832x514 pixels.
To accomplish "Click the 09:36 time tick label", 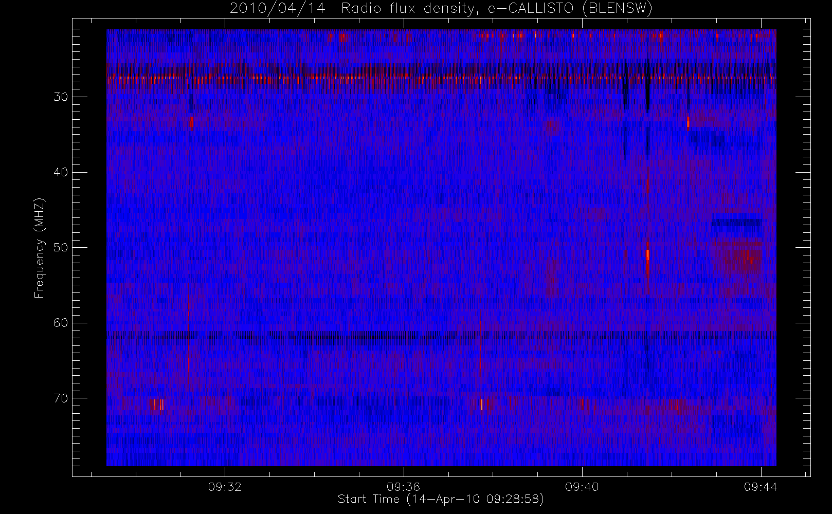I will tap(404, 487).
